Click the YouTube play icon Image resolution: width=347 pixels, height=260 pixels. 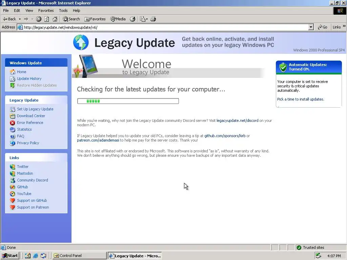[x=13, y=194]
